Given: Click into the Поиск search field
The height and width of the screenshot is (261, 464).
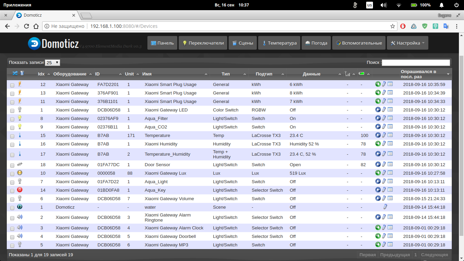Looking at the screenshot, I should pos(416,63).
